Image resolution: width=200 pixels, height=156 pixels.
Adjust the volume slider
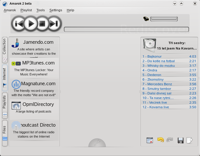[164, 19]
